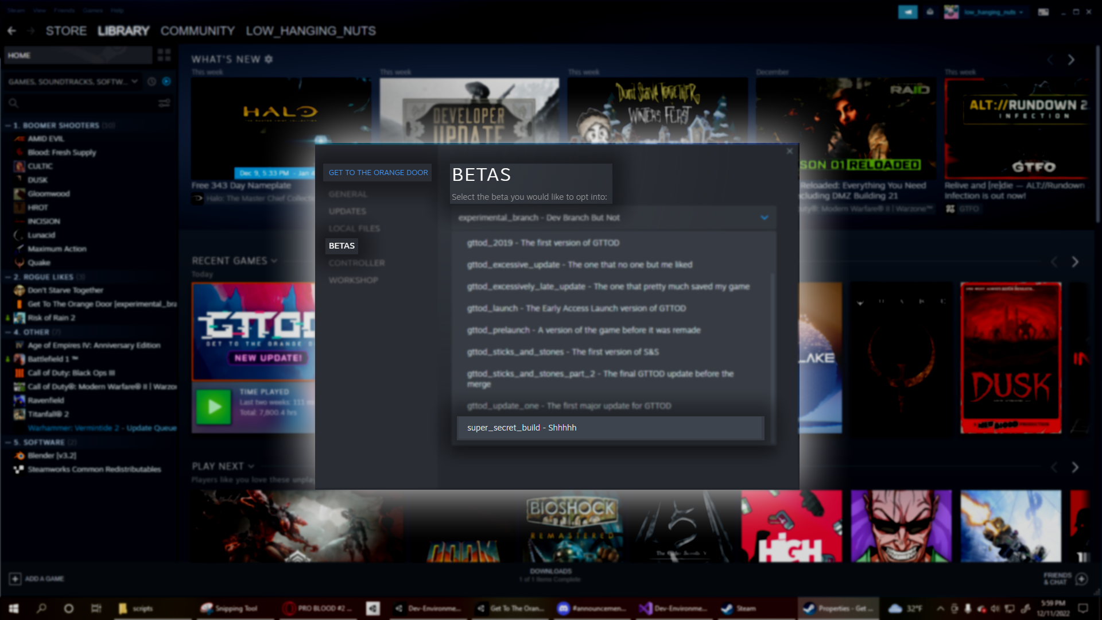The width and height of the screenshot is (1102, 620).
Task: Select Risk of Rain 2 in library
Action: tap(51, 318)
